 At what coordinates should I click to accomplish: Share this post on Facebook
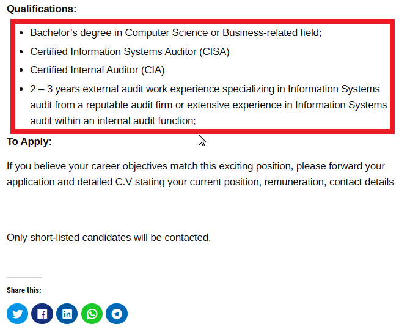pos(42,314)
